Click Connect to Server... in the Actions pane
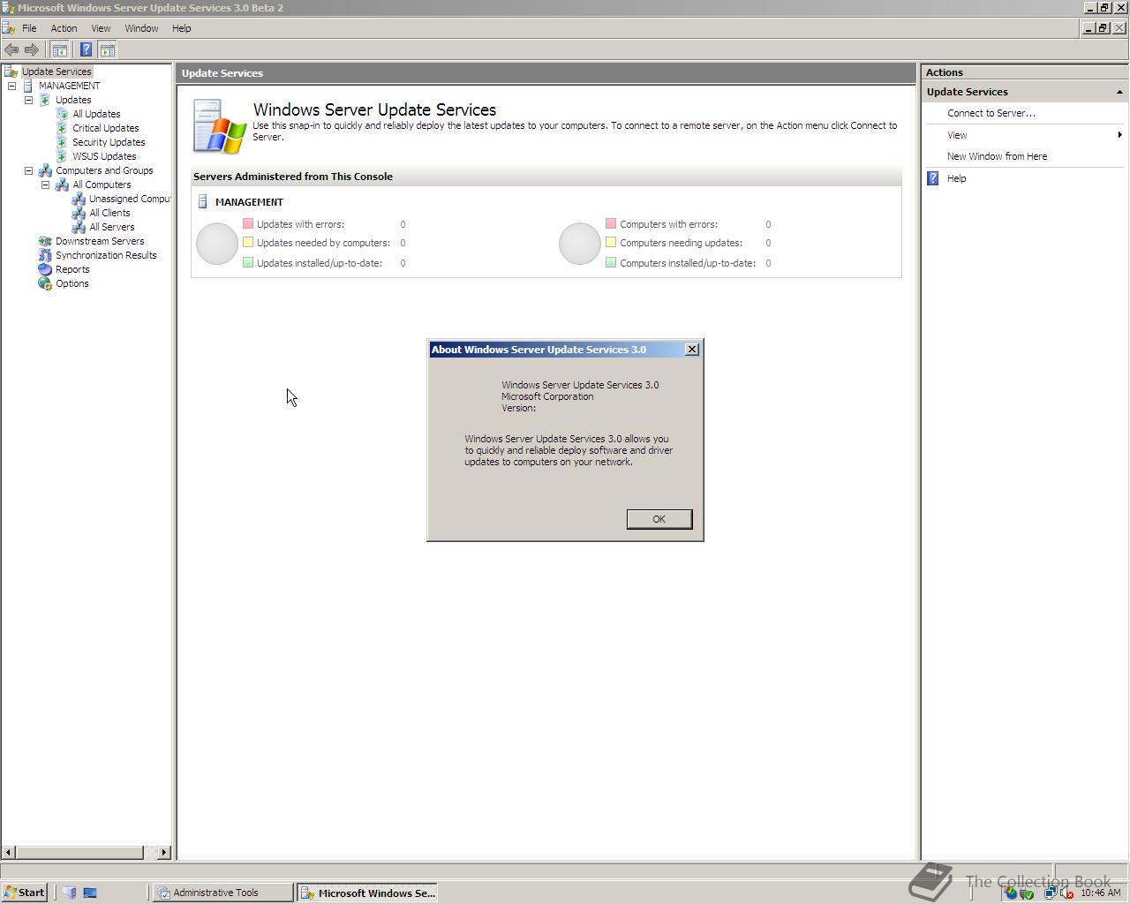Screen dimensions: 1130x904 point(991,113)
